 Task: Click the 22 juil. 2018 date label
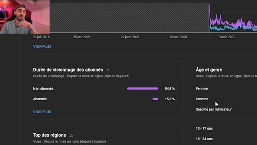41,37
